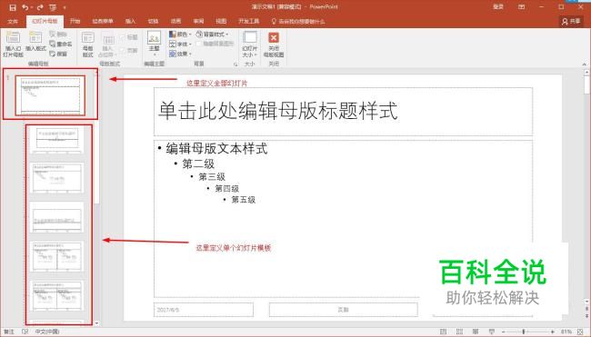Click the 第五级 bullet text
The image size is (591, 337).
[x=243, y=200]
